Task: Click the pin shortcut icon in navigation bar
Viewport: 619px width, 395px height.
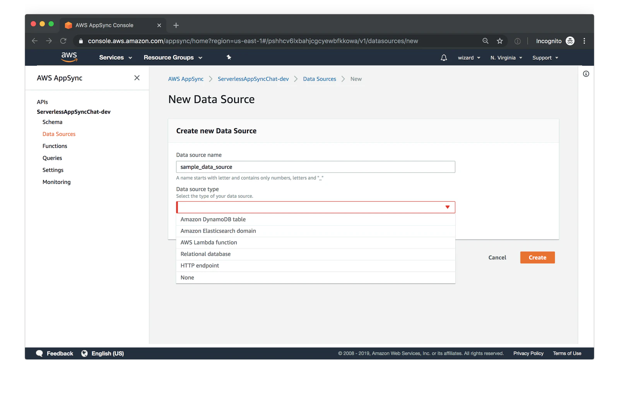Action: pyautogui.click(x=229, y=57)
